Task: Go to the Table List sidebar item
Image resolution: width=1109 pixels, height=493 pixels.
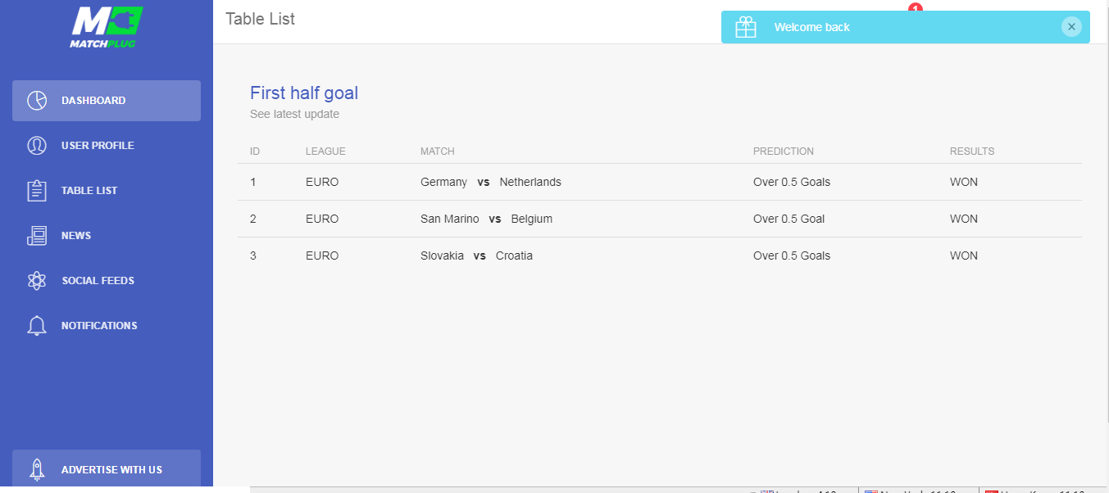Action: [89, 191]
